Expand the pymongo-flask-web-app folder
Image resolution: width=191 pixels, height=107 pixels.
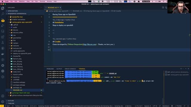21,93
